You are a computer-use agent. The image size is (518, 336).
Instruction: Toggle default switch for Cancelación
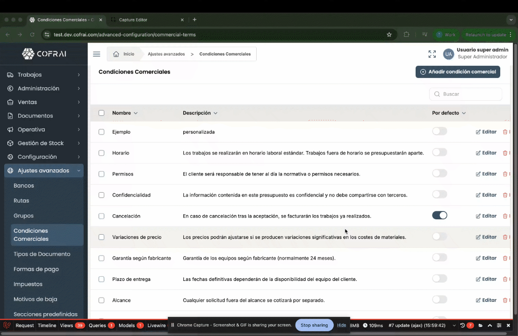pos(439,215)
